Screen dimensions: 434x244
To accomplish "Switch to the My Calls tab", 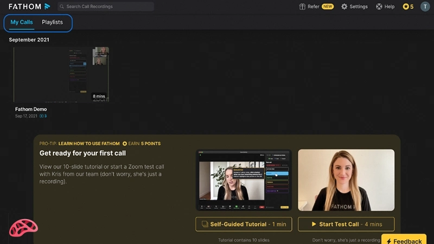I will click(22, 22).
